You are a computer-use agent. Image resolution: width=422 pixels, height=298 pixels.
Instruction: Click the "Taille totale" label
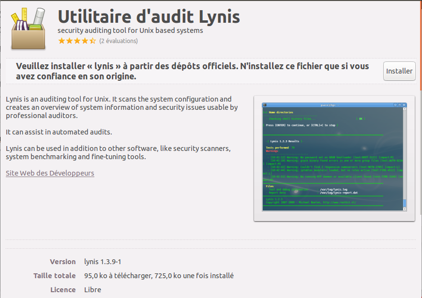tap(54, 276)
